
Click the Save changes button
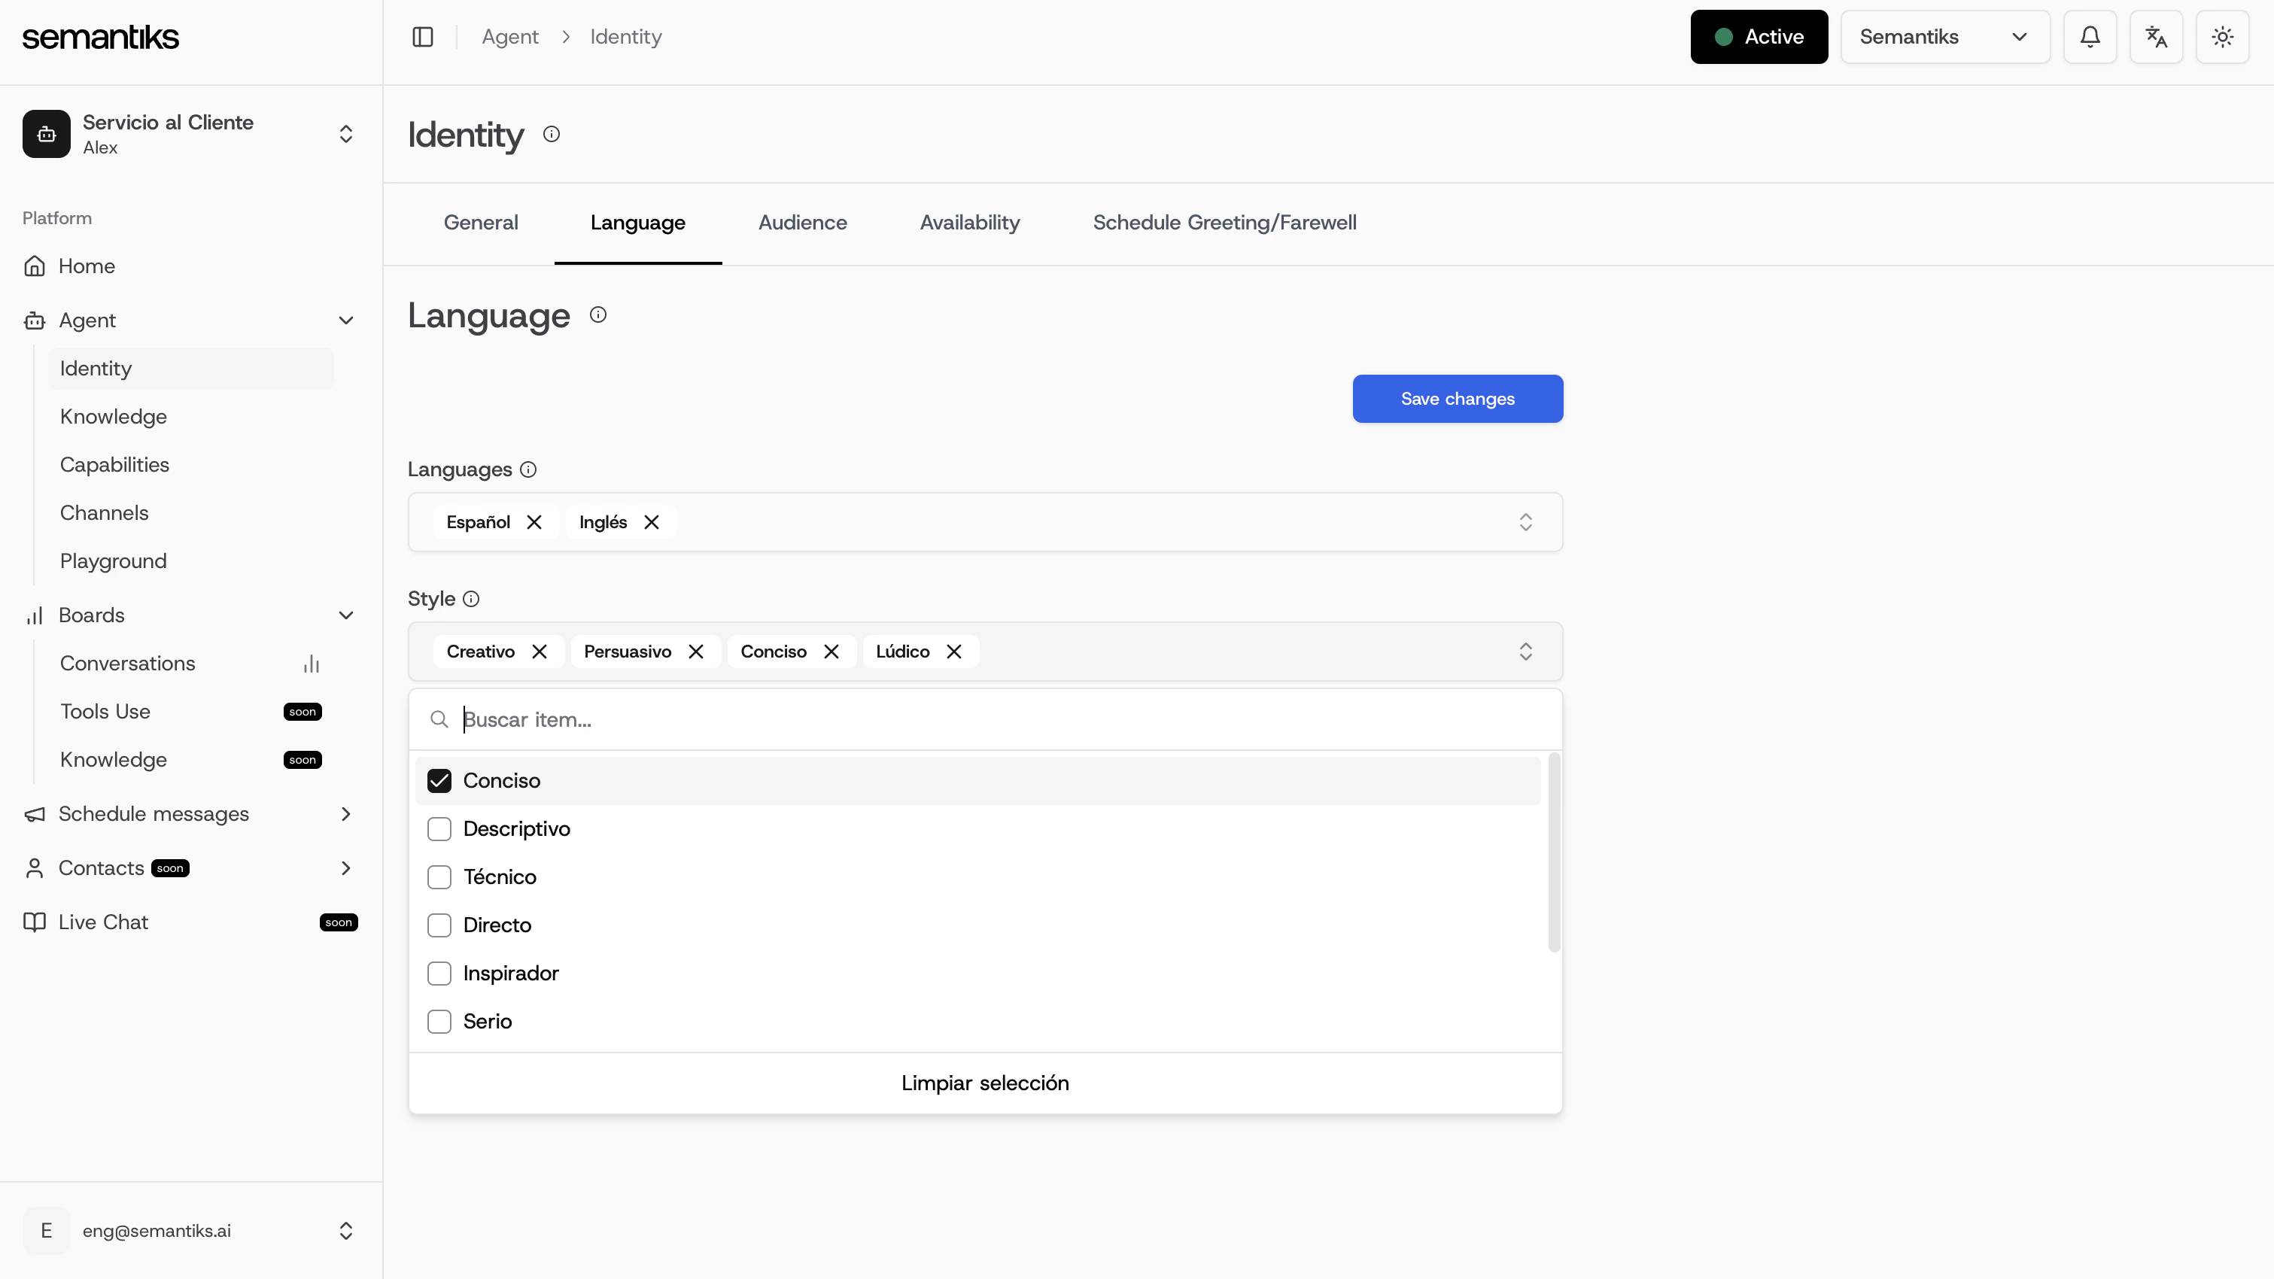(1458, 399)
